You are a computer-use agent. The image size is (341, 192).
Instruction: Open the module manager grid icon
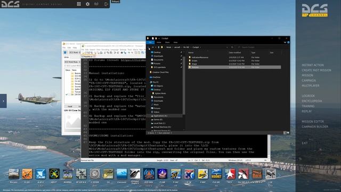click(79, 4)
